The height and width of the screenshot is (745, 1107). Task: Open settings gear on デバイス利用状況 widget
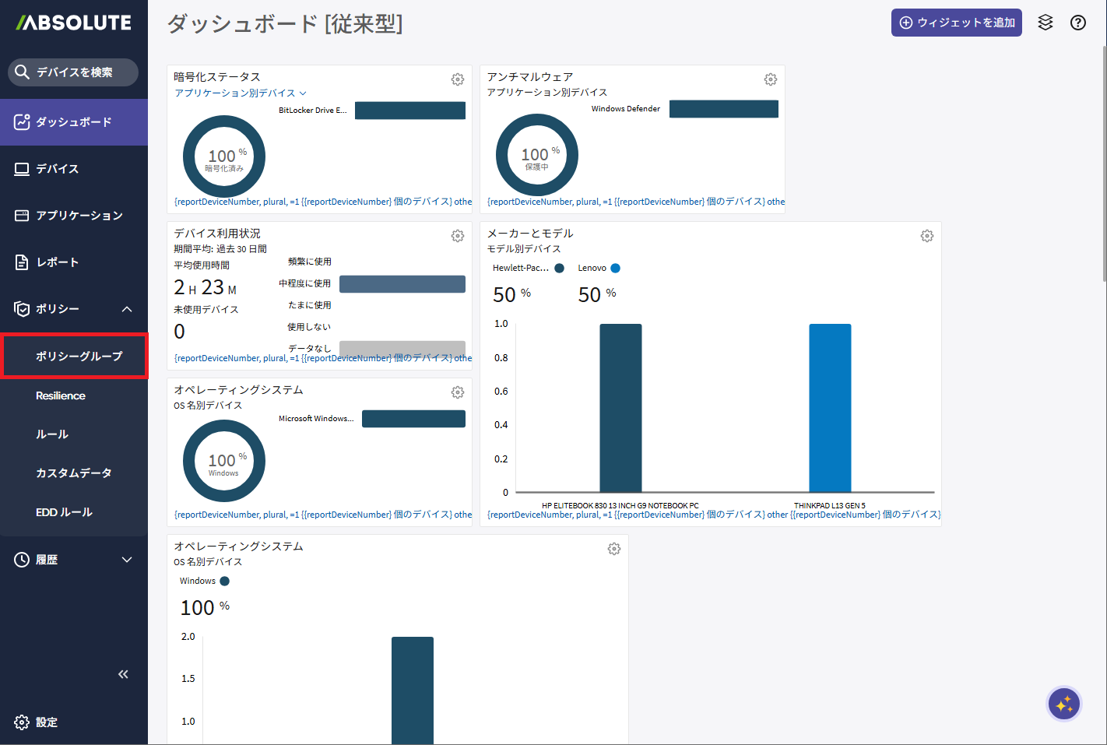click(458, 236)
